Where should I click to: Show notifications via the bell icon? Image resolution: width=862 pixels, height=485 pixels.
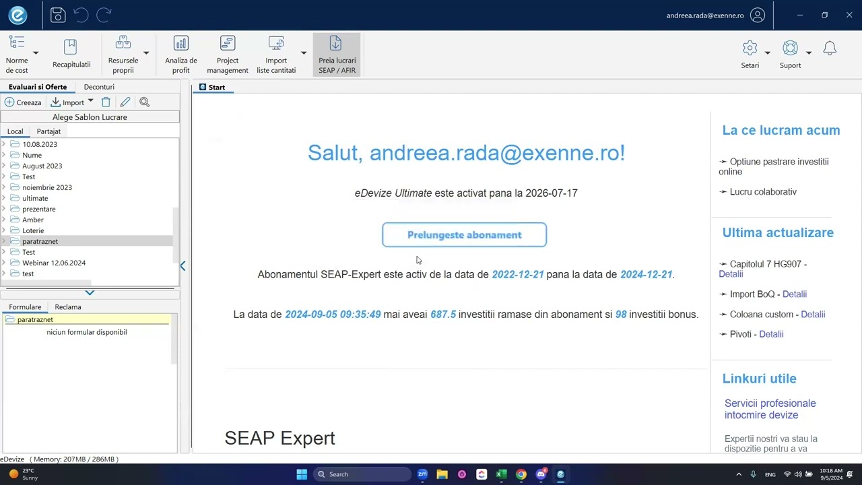pos(830,48)
